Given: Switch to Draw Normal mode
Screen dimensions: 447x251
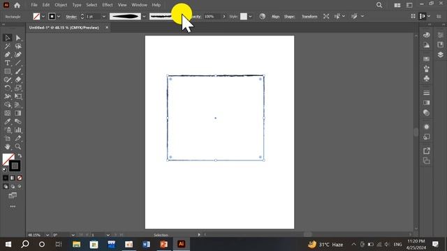Looking at the screenshot, I should [6, 186].
